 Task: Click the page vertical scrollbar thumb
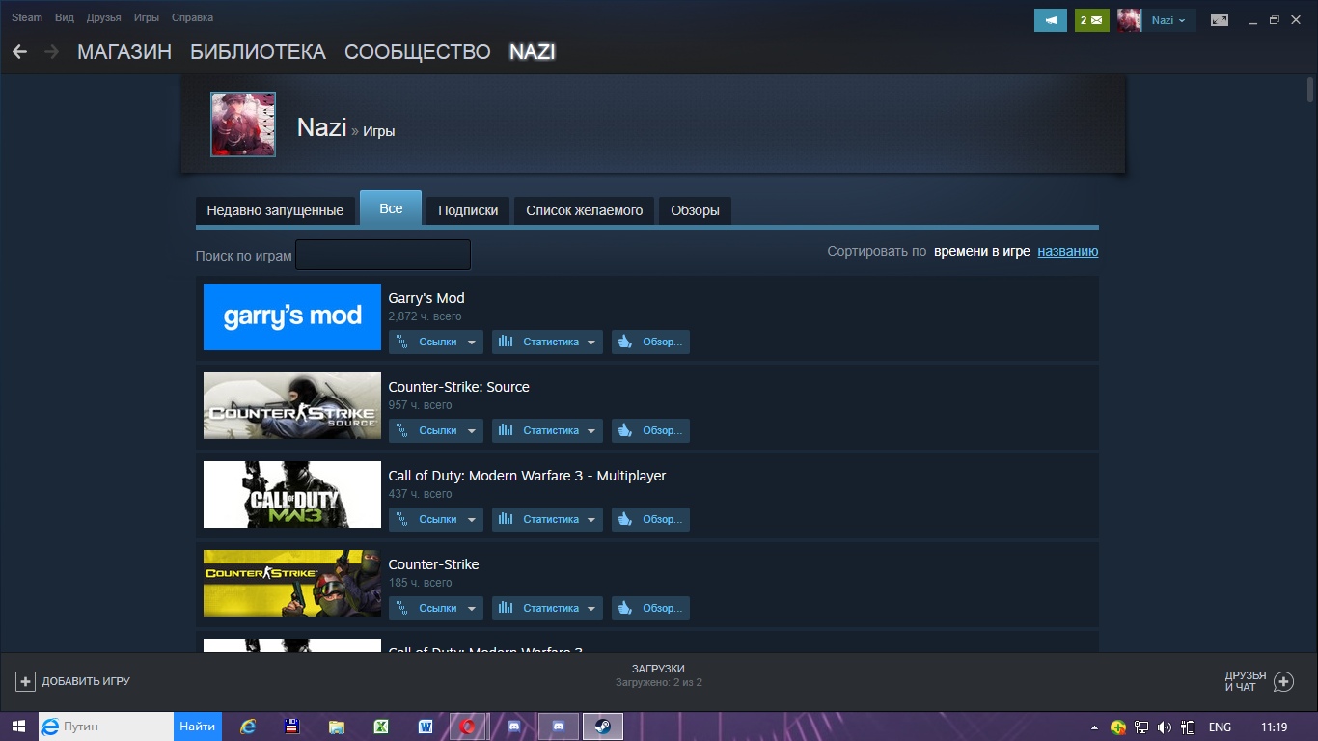[1310, 90]
